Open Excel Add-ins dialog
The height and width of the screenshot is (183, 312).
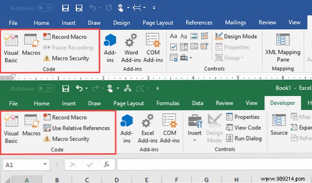(x=148, y=129)
